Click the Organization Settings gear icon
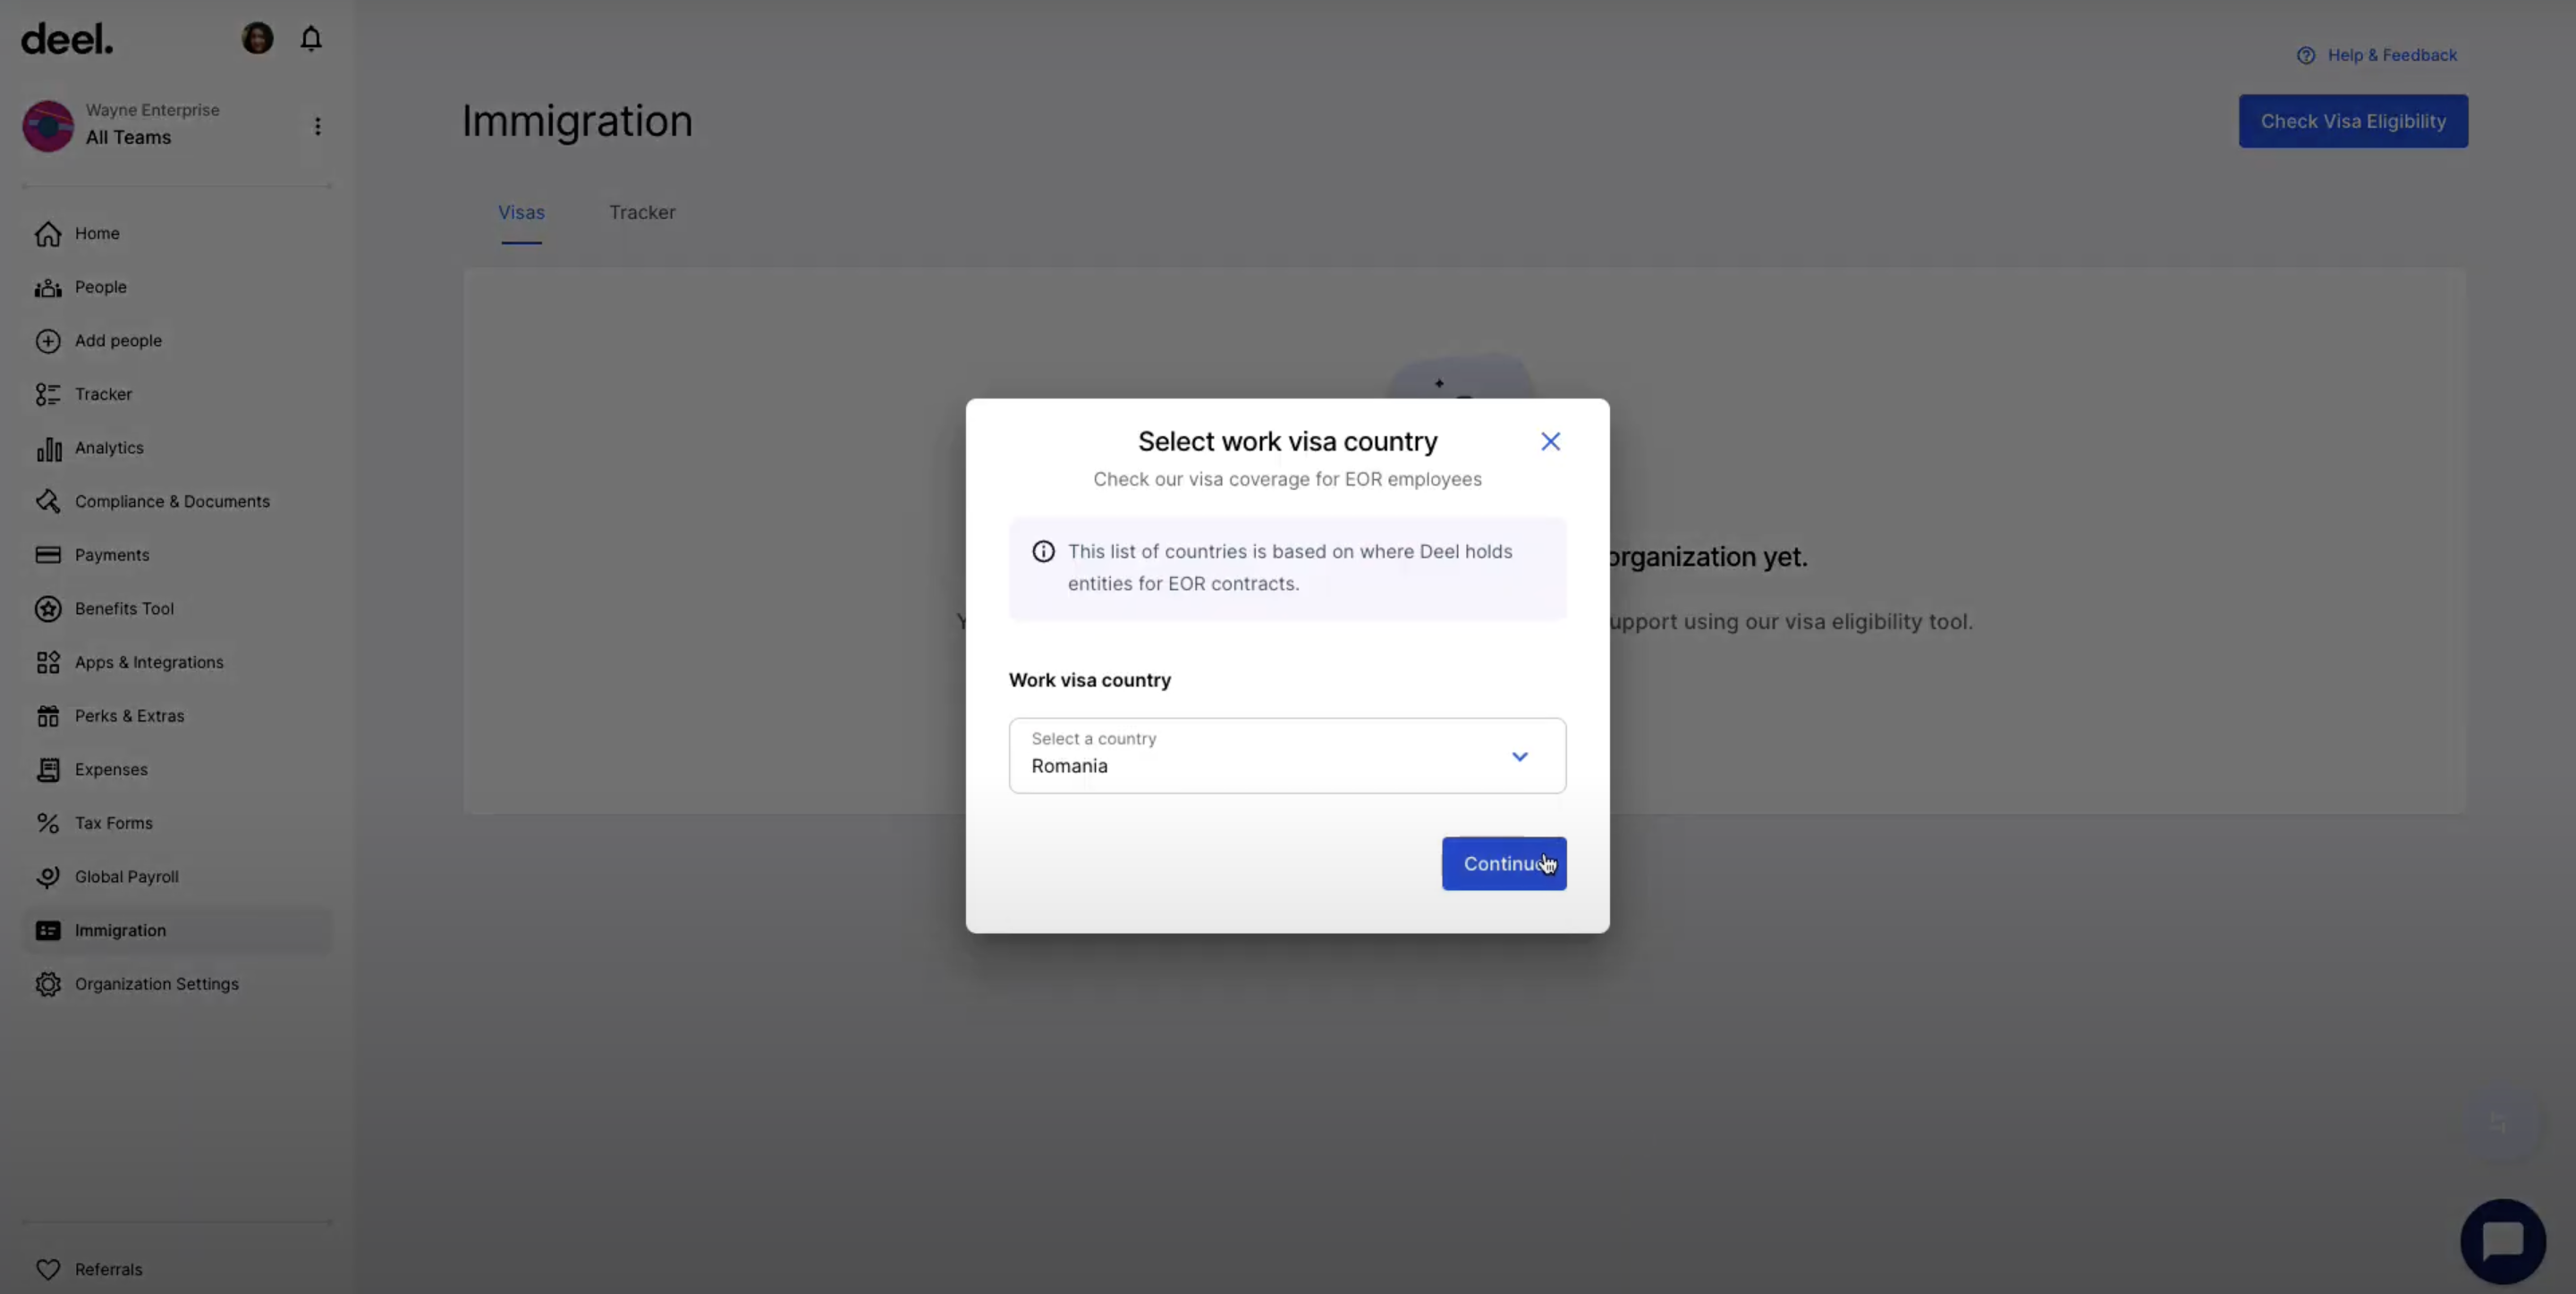The height and width of the screenshot is (1294, 2576). pyautogui.click(x=48, y=984)
